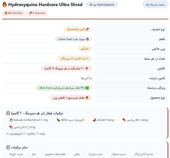Click the ترکیبات فعال section heading
170x158 pixels.
(x=37, y=113)
